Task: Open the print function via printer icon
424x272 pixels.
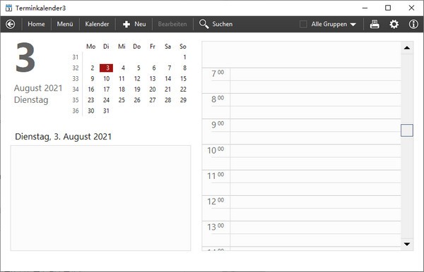Action: [375, 24]
